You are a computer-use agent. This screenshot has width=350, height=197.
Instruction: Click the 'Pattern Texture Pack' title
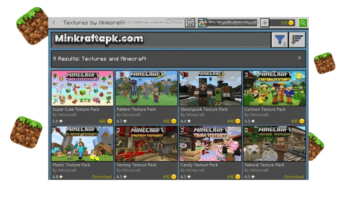pyautogui.click(x=136, y=109)
